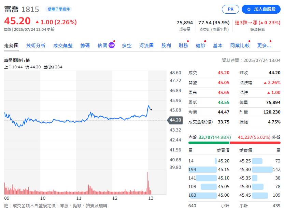284x212 pixels.
Task: Click bid price 45.00 in order book
Action: [224, 195]
